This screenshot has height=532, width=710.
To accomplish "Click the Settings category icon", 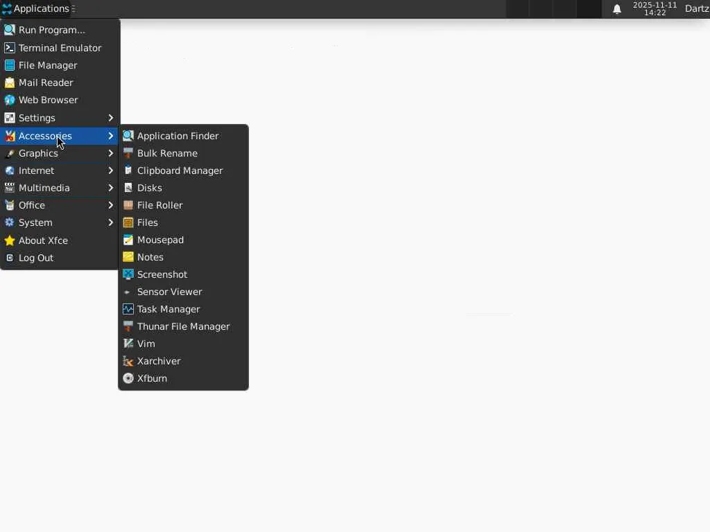I will pos(10,118).
